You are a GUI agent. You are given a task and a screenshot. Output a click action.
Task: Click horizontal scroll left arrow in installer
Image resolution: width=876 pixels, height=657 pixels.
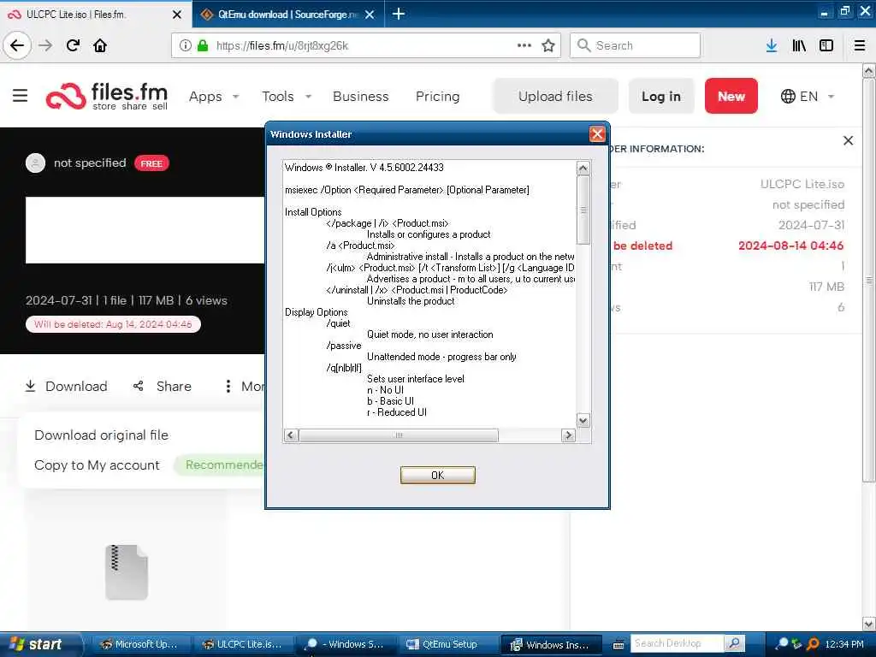click(x=291, y=435)
